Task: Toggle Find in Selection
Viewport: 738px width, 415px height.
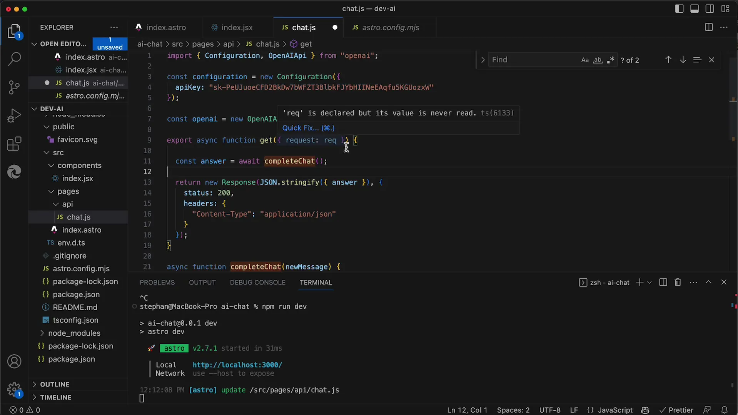Action: pyautogui.click(x=697, y=60)
